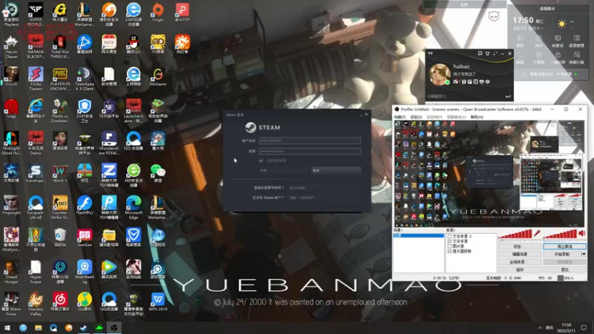
Task: Launch the WeChat (微信) desktop icon
Action: click(158, 174)
